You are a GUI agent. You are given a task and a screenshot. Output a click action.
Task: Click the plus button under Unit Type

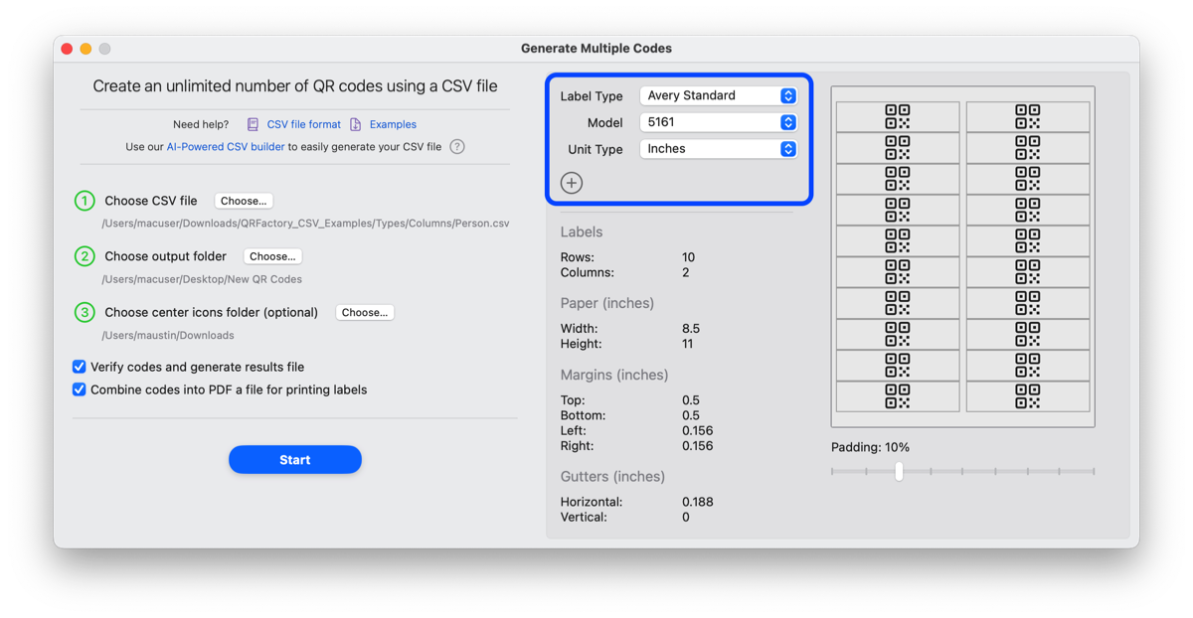572,183
